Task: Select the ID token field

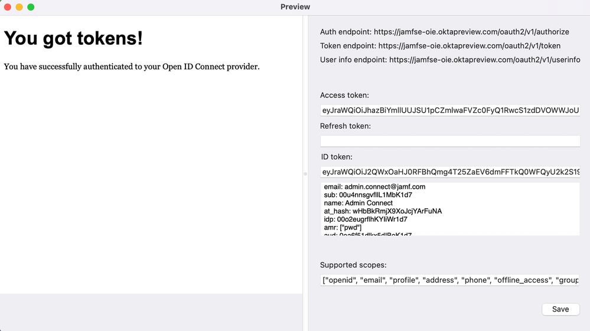Action: tap(450, 172)
